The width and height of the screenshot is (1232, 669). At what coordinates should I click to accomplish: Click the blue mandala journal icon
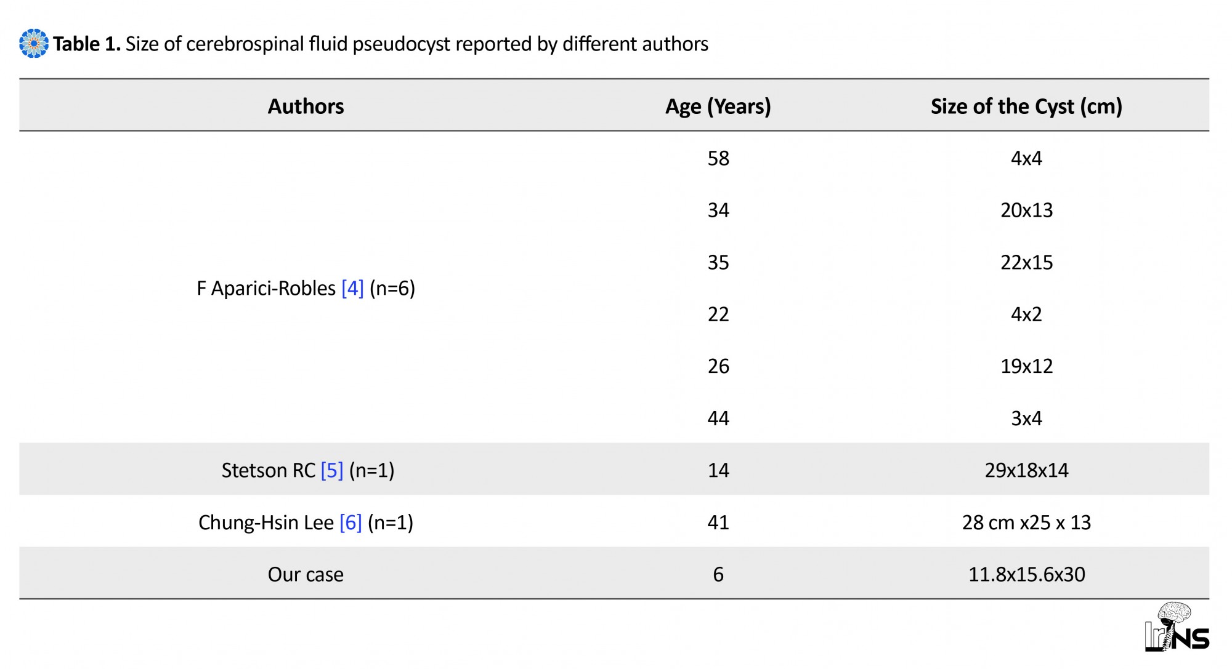[x=34, y=44]
